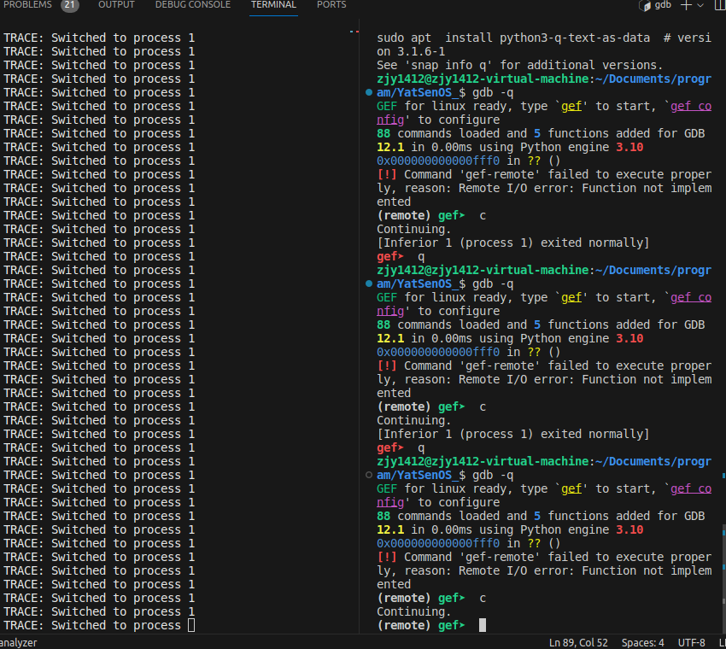Click the first command decoration dot beside gdb -q
The width and height of the screenshot is (726, 649).
click(x=369, y=92)
